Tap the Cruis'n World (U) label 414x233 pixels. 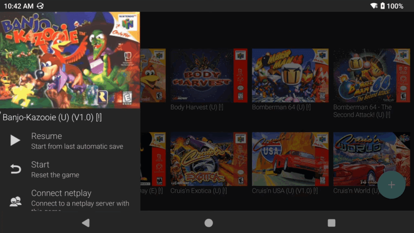(x=357, y=191)
